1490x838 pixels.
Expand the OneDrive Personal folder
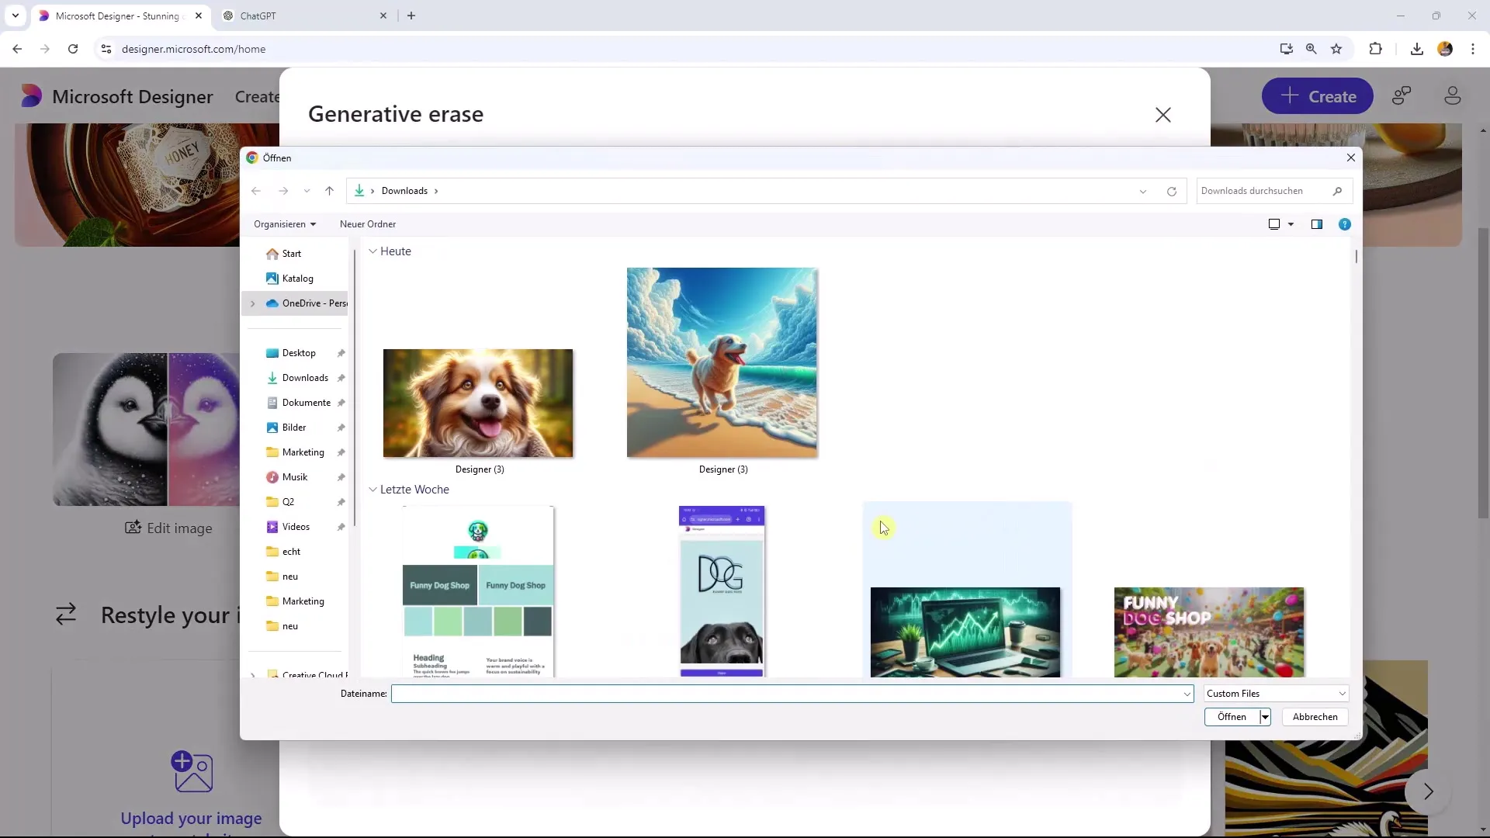pyautogui.click(x=253, y=303)
